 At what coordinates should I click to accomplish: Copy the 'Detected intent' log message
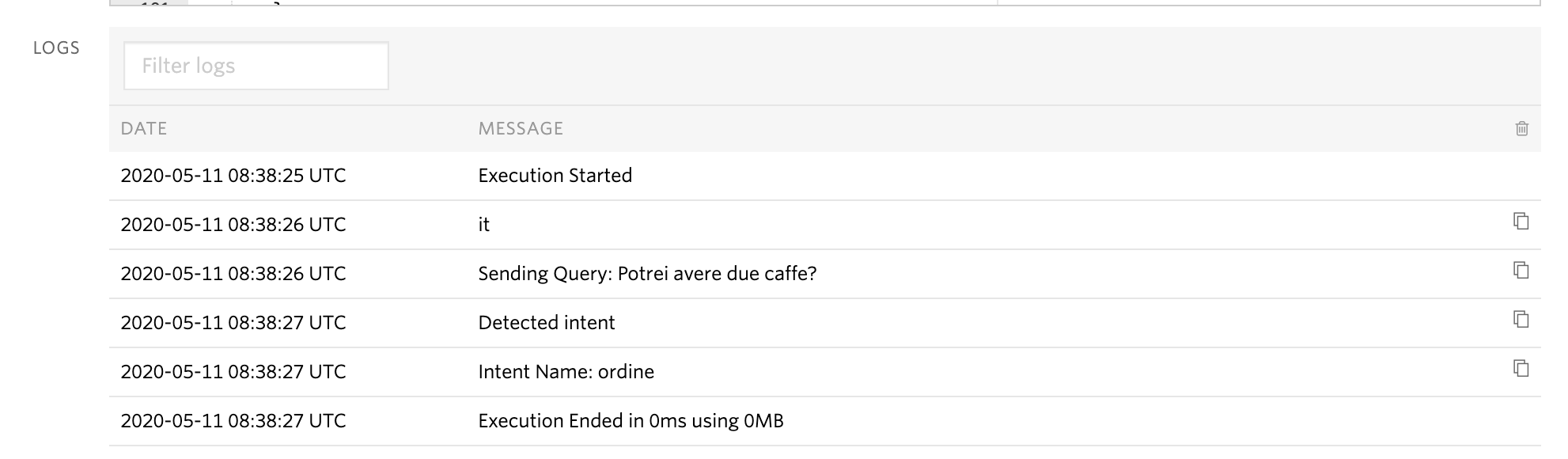(1521, 320)
